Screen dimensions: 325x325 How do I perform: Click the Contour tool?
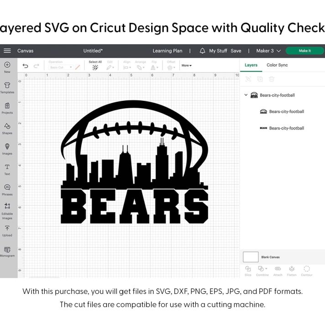[307, 271]
